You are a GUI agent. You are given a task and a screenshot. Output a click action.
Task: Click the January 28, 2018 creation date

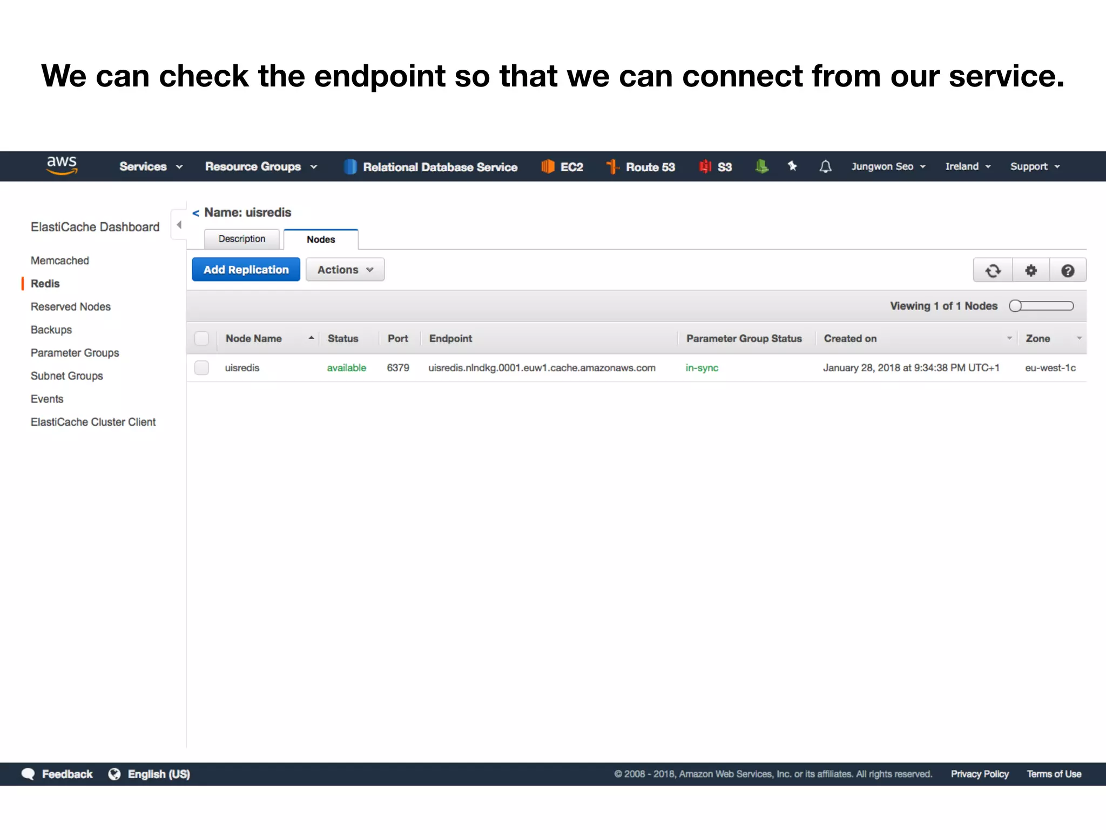(911, 367)
